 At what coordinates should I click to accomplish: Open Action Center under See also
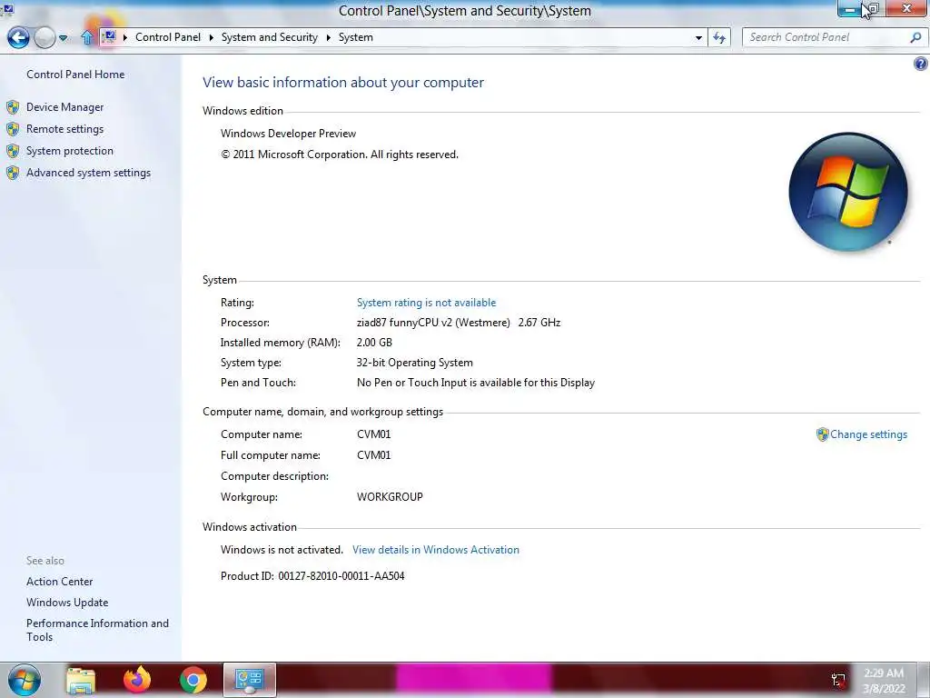click(x=59, y=582)
